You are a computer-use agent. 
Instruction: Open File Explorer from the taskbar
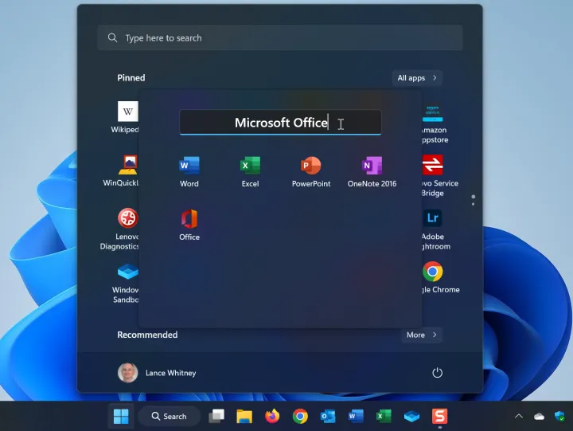[244, 416]
